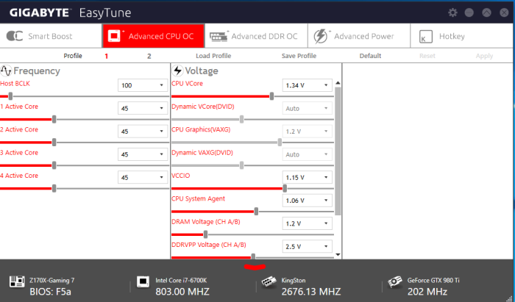This screenshot has width=515, height=302.
Task: Minimize the EasyTune window
Action: click(x=469, y=12)
